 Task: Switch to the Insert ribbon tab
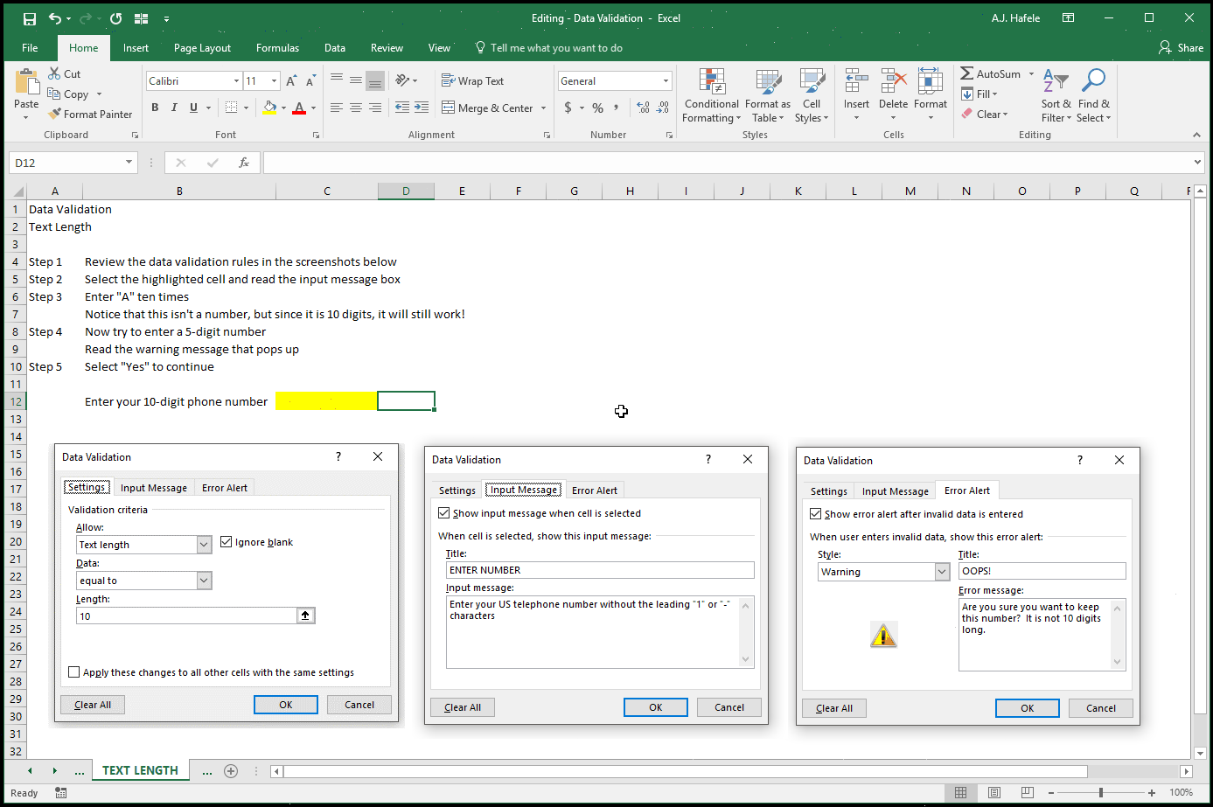[136, 48]
